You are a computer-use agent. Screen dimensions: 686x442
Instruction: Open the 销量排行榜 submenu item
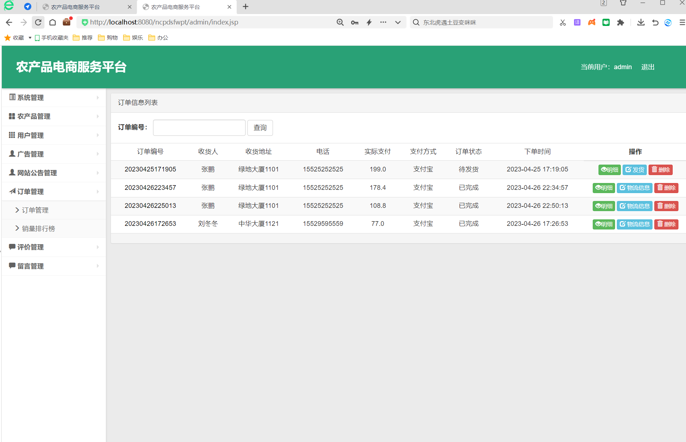[x=38, y=228]
